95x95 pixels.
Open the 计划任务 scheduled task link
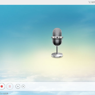[4, 93]
